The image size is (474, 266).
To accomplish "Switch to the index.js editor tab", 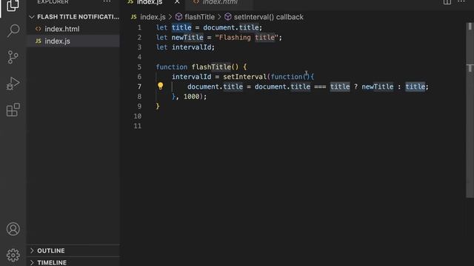I will (x=149, y=2).
